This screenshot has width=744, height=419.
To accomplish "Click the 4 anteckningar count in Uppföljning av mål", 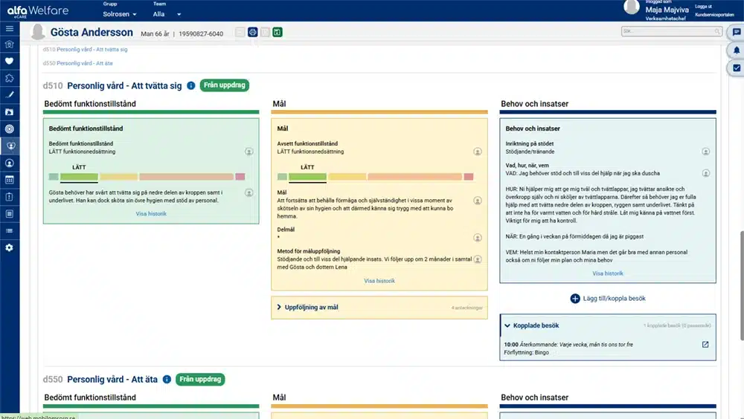I will tap(467, 308).
